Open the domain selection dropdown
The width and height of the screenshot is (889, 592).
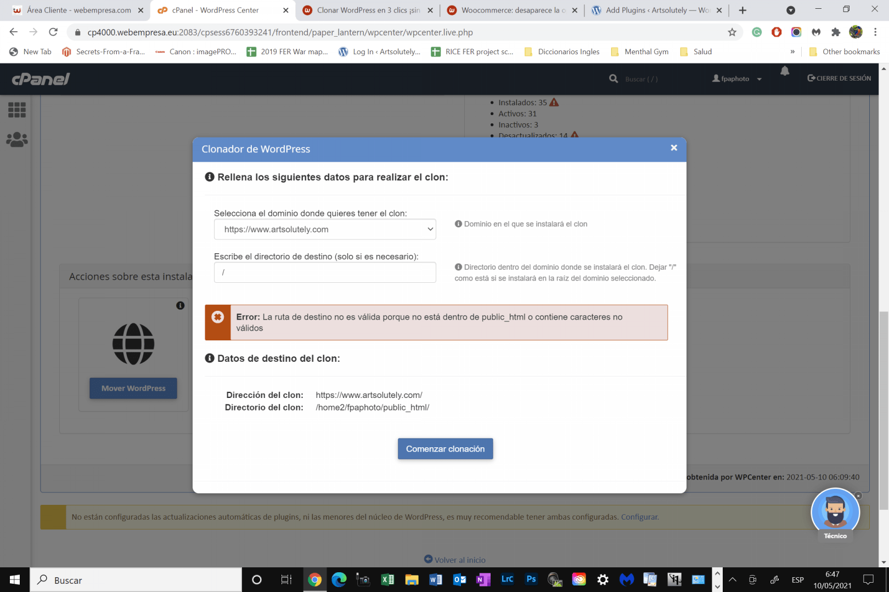pos(325,229)
